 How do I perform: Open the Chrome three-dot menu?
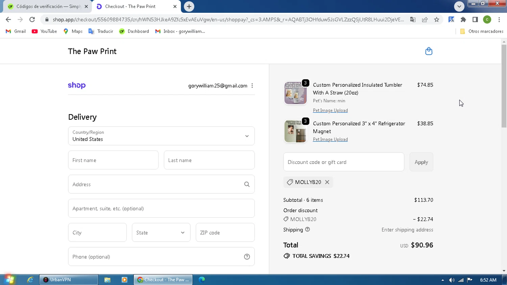pyautogui.click(x=499, y=20)
